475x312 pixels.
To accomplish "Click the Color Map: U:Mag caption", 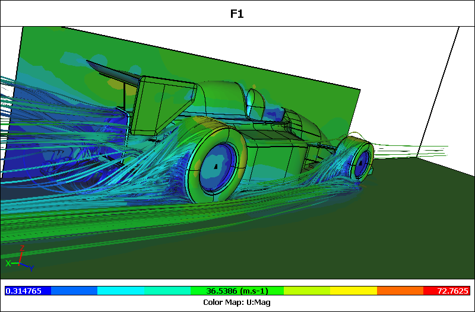I will click(x=237, y=303).
